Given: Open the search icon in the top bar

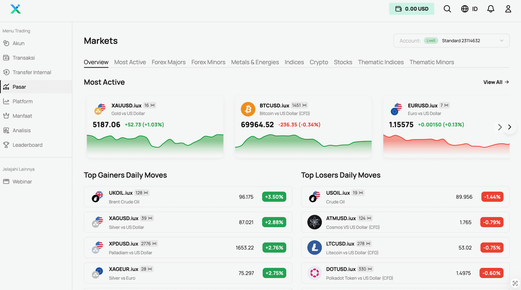Looking at the screenshot, I should tap(448, 9).
